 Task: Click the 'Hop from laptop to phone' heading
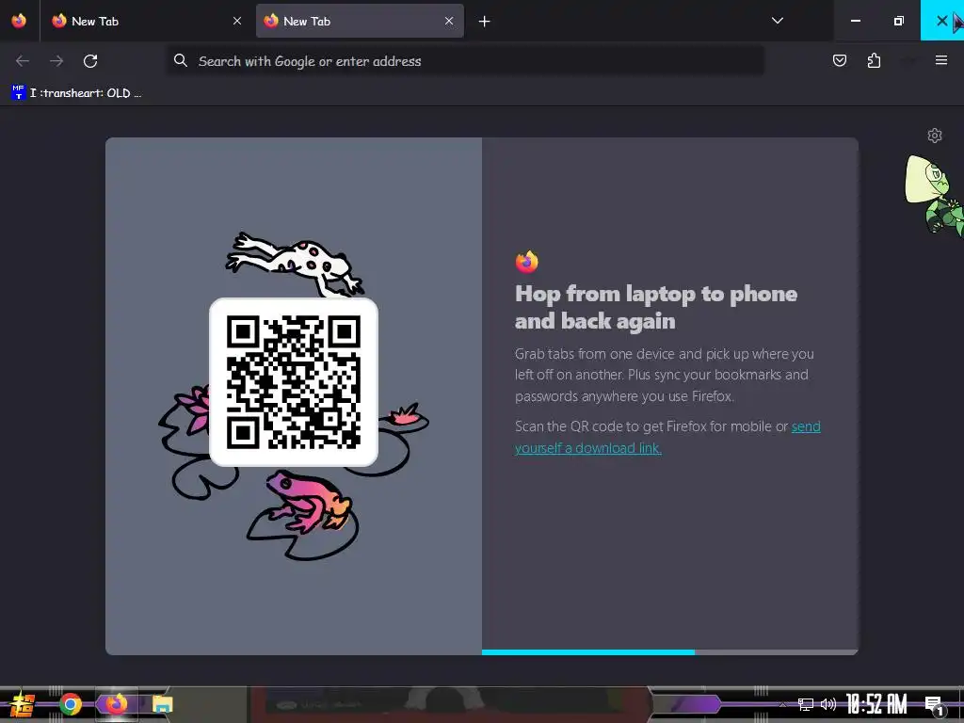tap(656, 307)
